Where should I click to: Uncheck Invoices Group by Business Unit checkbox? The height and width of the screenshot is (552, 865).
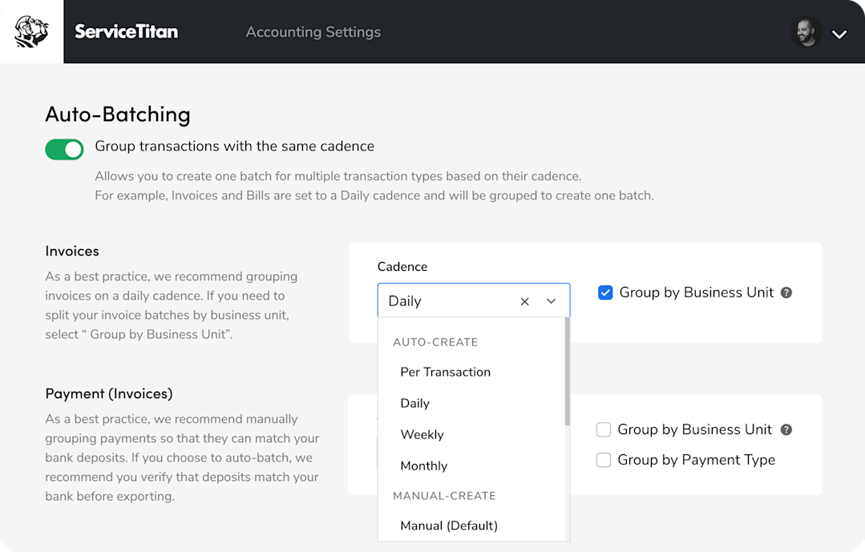coord(605,292)
